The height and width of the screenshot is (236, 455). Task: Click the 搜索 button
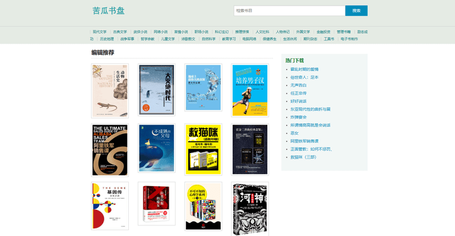(x=356, y=11)
